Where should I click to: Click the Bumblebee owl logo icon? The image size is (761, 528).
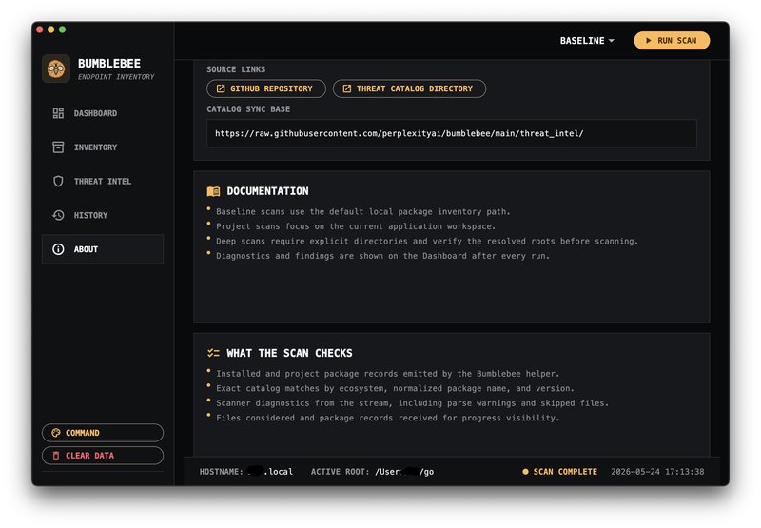[56, 68]
